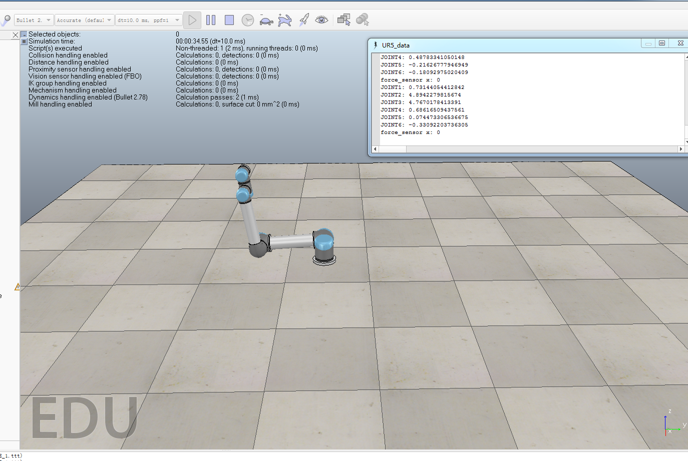Viewport: 688px width, 461px height.
Task: Click the 'JOINT6: -0.33092203736305' line
Action: 424,125
